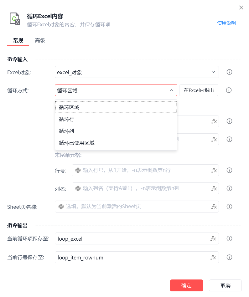
Task: Select 循环已使用区域 option
Action: point(116,143)
